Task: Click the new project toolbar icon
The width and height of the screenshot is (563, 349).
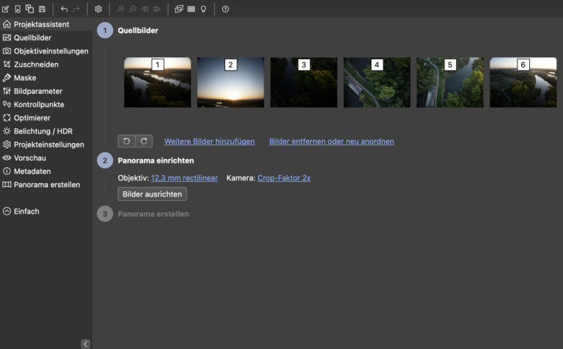Action: click(x=5, y=9)
